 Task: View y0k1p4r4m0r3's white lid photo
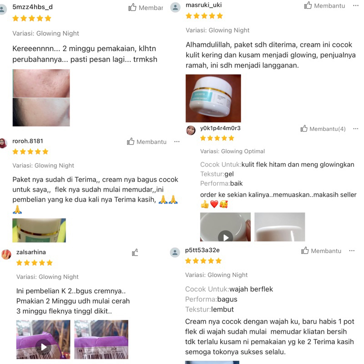pyautogui.click(x=280, y=227)
